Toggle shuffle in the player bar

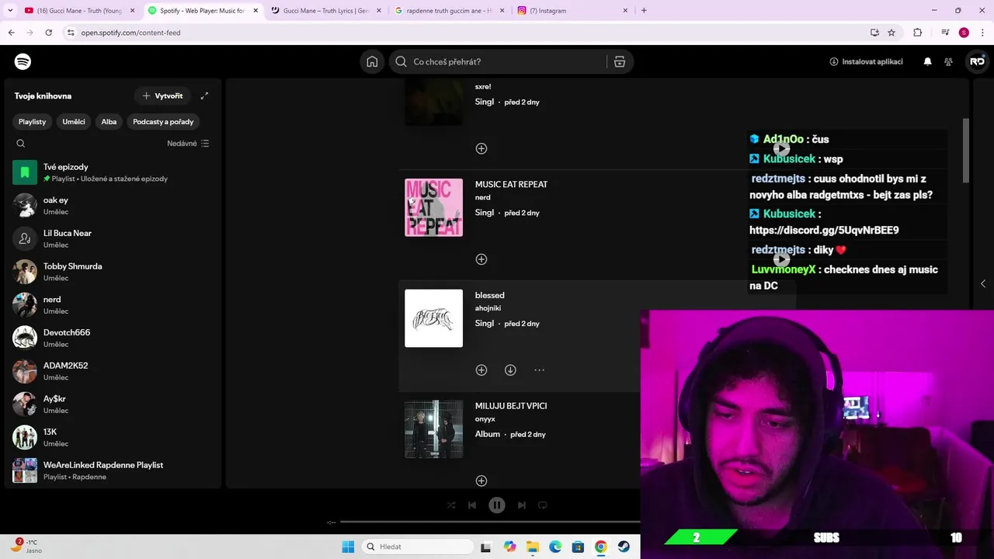click(x=451, y=505)
